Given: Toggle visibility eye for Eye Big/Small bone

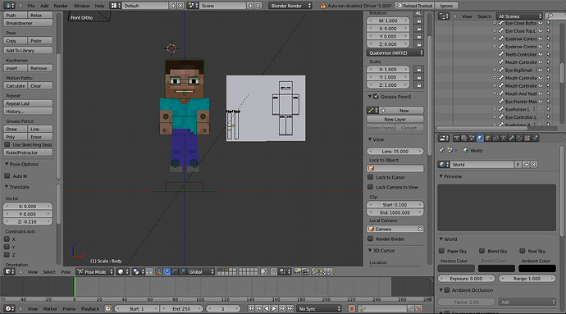Looking at the screenshot, I should coord(541,70).
